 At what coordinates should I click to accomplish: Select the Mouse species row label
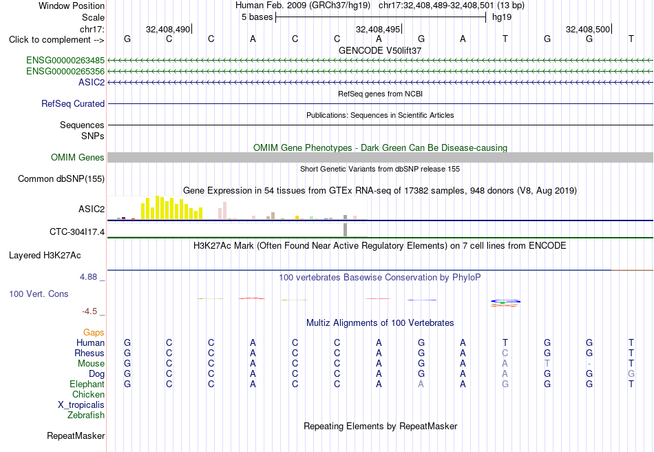coord(92,364)
